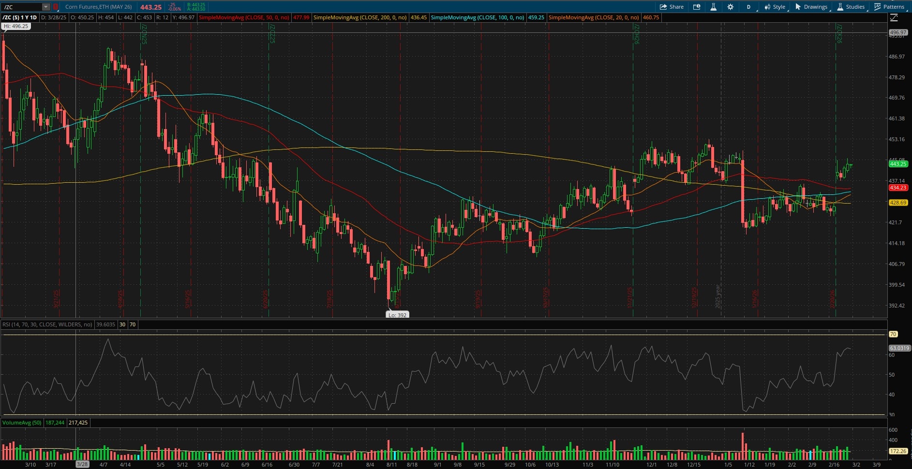This screenshot has height=469, width=912.
Task: Open the symbol dropdown arrow next to /ZC
Action: (x=45, y=6)
